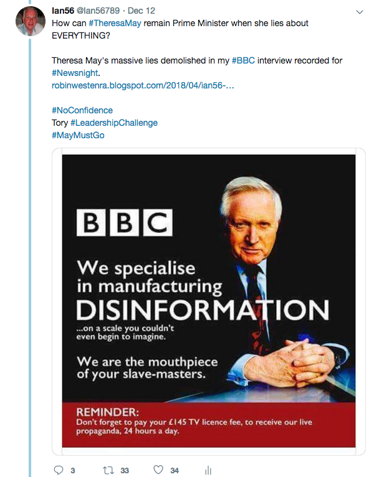Click the retweet count number 33
The height and width of the screenshot is (477, 384).
tap(125, 471)
